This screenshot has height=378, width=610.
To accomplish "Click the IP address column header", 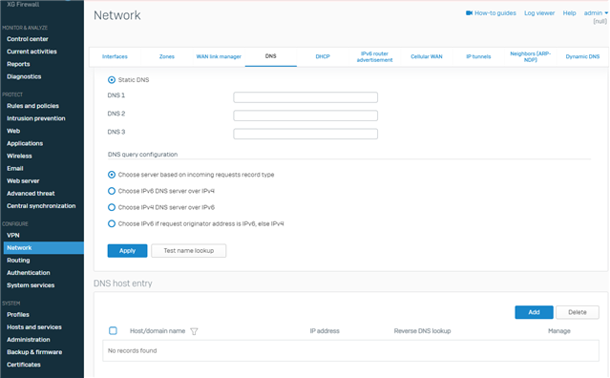I will (325, 331).
